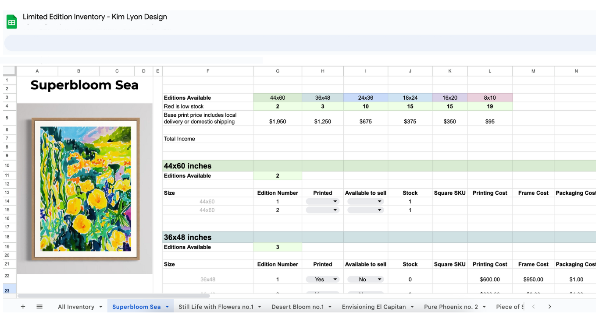This screenshot has width=599, height=336.
Task: Select column L header
Action: coord(490,71)
